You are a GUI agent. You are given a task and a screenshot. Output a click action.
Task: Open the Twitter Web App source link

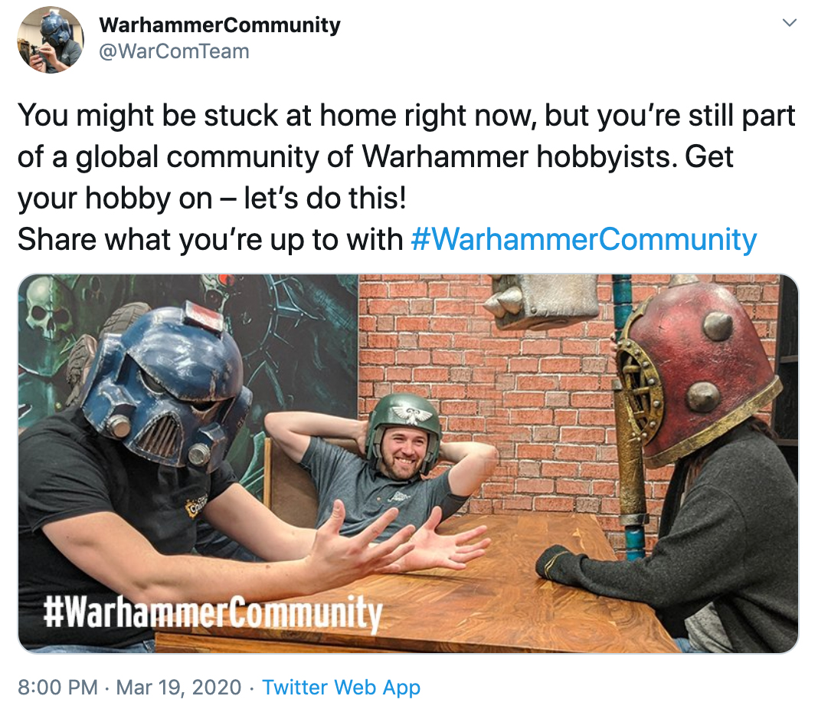click(341, 687)
